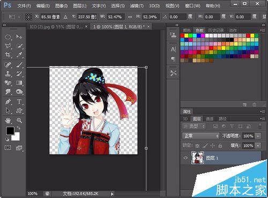Open the 文件(F) menu

tap(24, 6)
